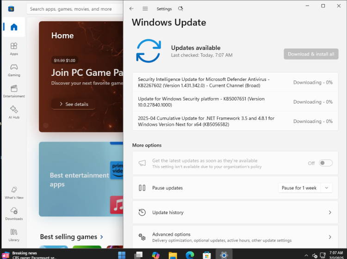The width and height of the screenshot is (347, 259).
Task: Open Best entertainment apps card
Action: 81,179
